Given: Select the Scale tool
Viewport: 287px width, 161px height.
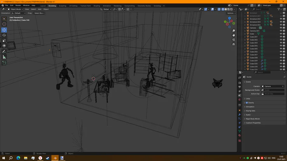Looking at the screenshot, I should [4, 40].
